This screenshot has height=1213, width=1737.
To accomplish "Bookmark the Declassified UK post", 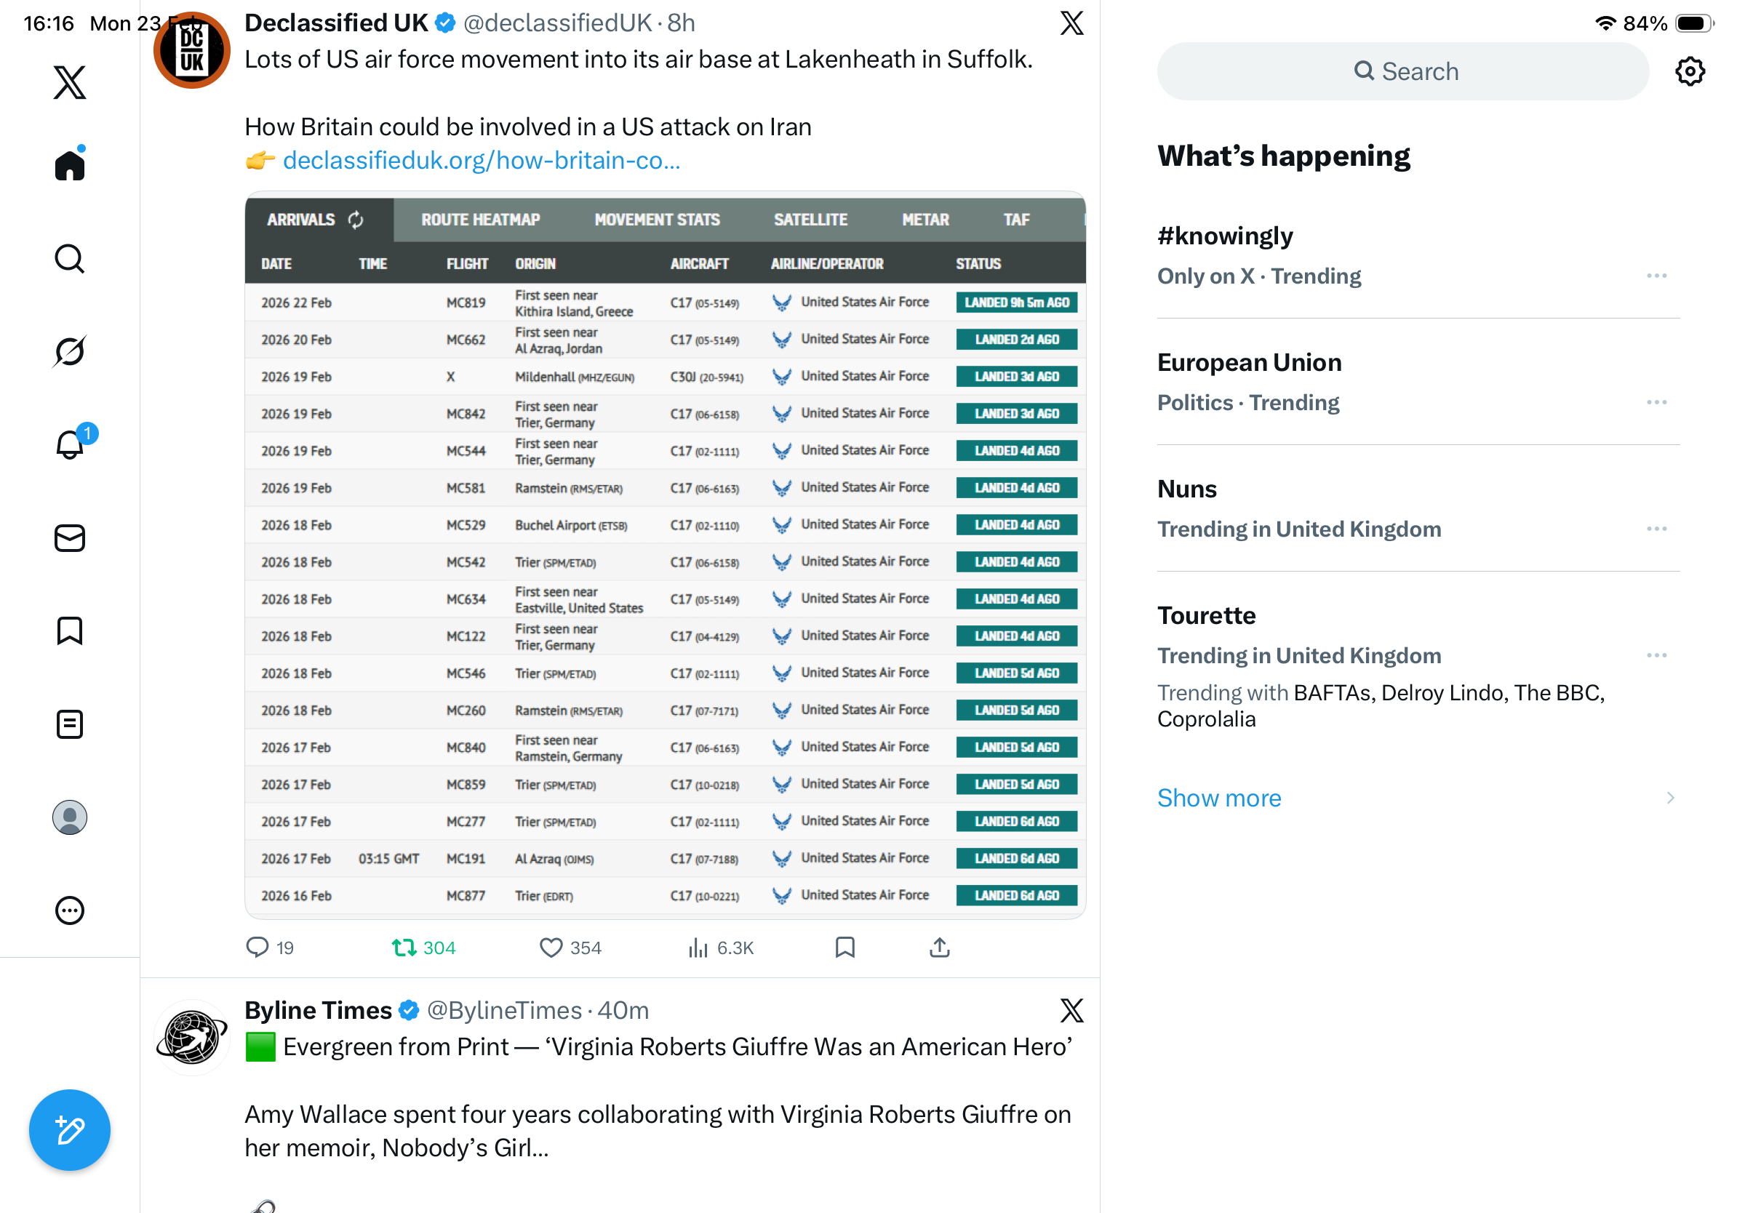I will [x=844, y=948].
